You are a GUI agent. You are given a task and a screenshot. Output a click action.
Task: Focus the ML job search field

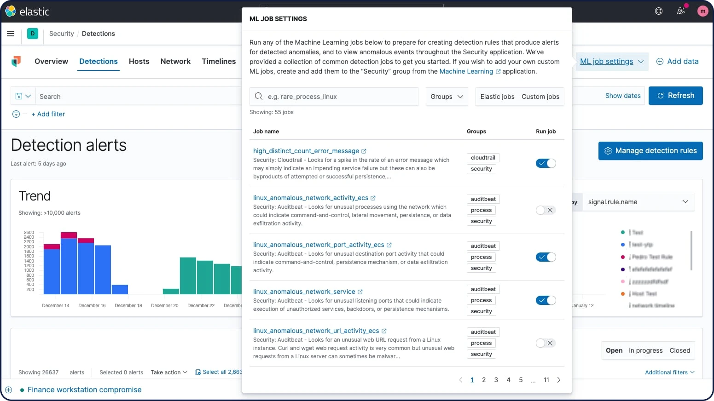[334, 97]
